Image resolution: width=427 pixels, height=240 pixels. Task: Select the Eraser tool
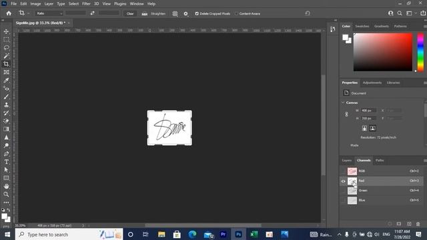[6, 121]
